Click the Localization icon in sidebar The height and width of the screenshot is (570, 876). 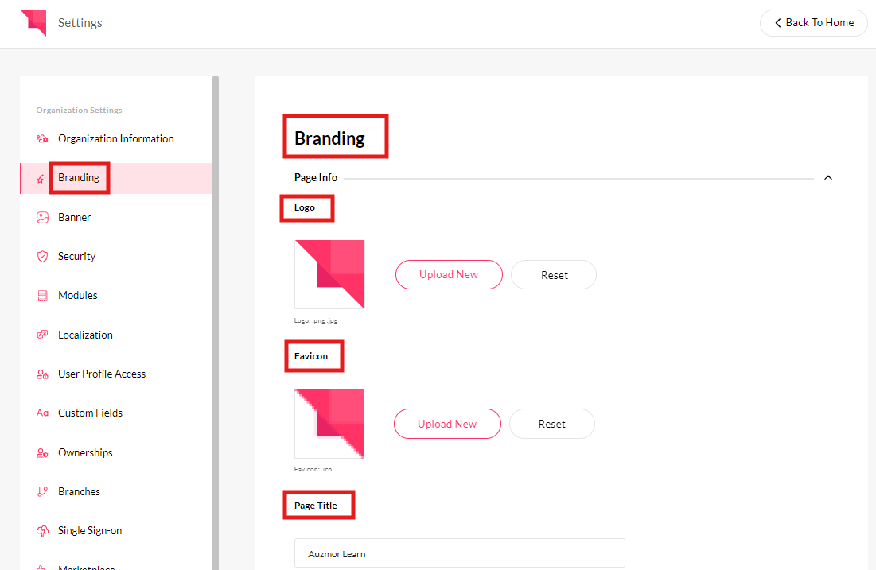tap(42, 335)
